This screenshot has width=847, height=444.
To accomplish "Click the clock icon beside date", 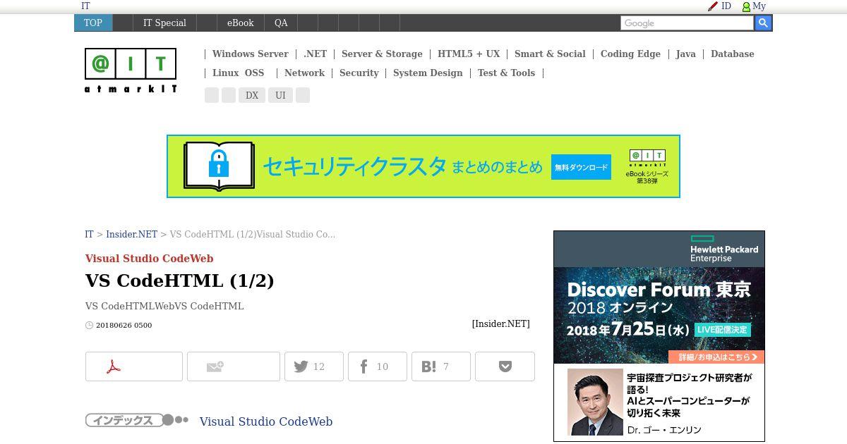I will pyautogui.click(x=89, y=326).
